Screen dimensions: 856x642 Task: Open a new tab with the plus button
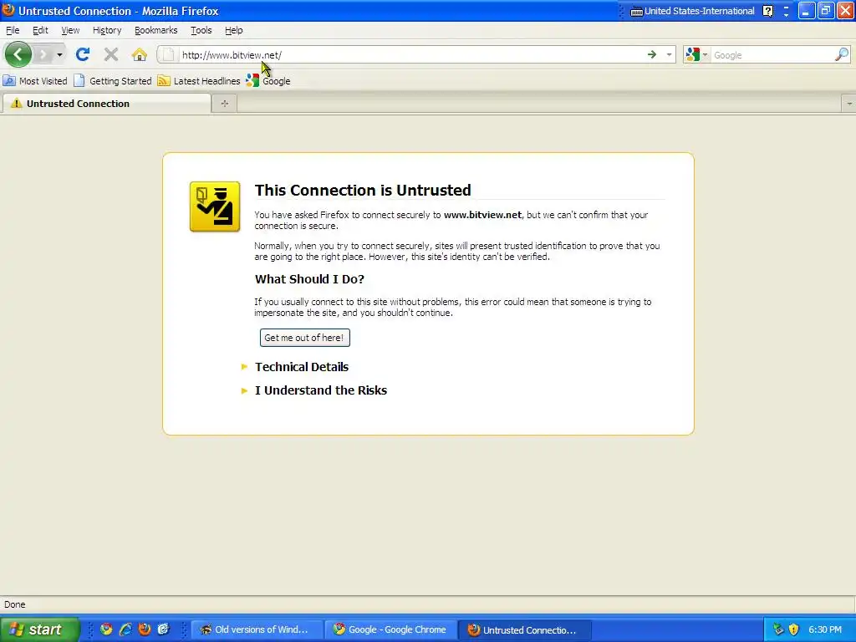click(x=224, y=104)
